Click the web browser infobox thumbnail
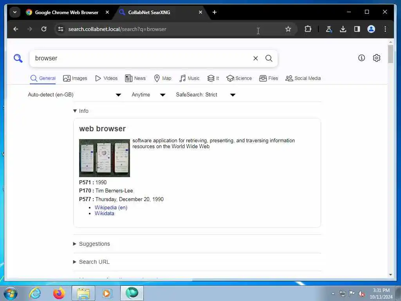 coord(104,158)
